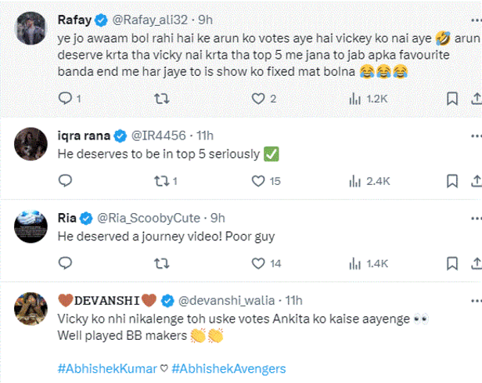The image size is (482, 383).
Task: Retweet Rafay's post about Arun votes
Action: (162, 99)
